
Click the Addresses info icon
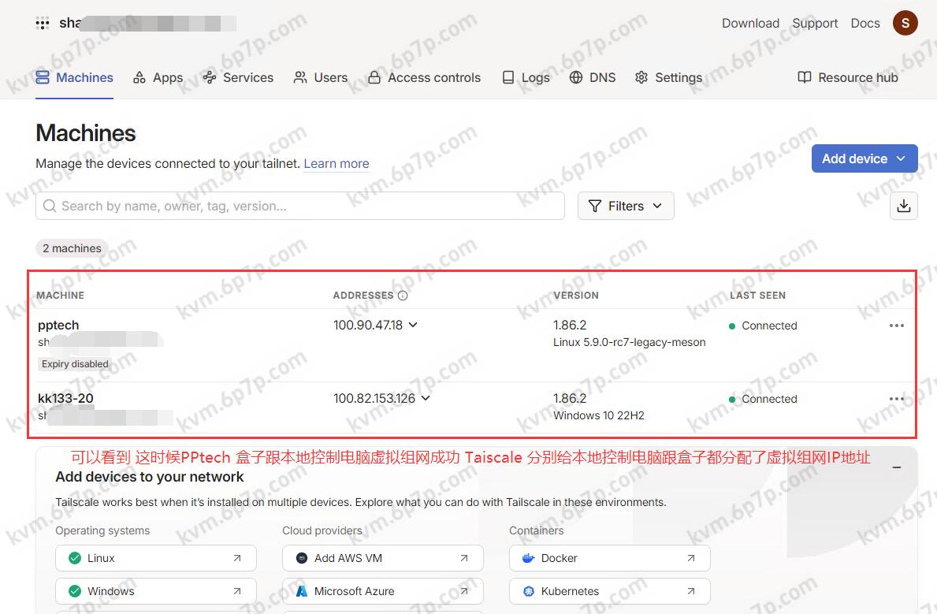click(x=403, y=296)
